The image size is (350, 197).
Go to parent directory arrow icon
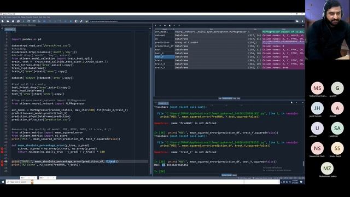tap(302, 21)
